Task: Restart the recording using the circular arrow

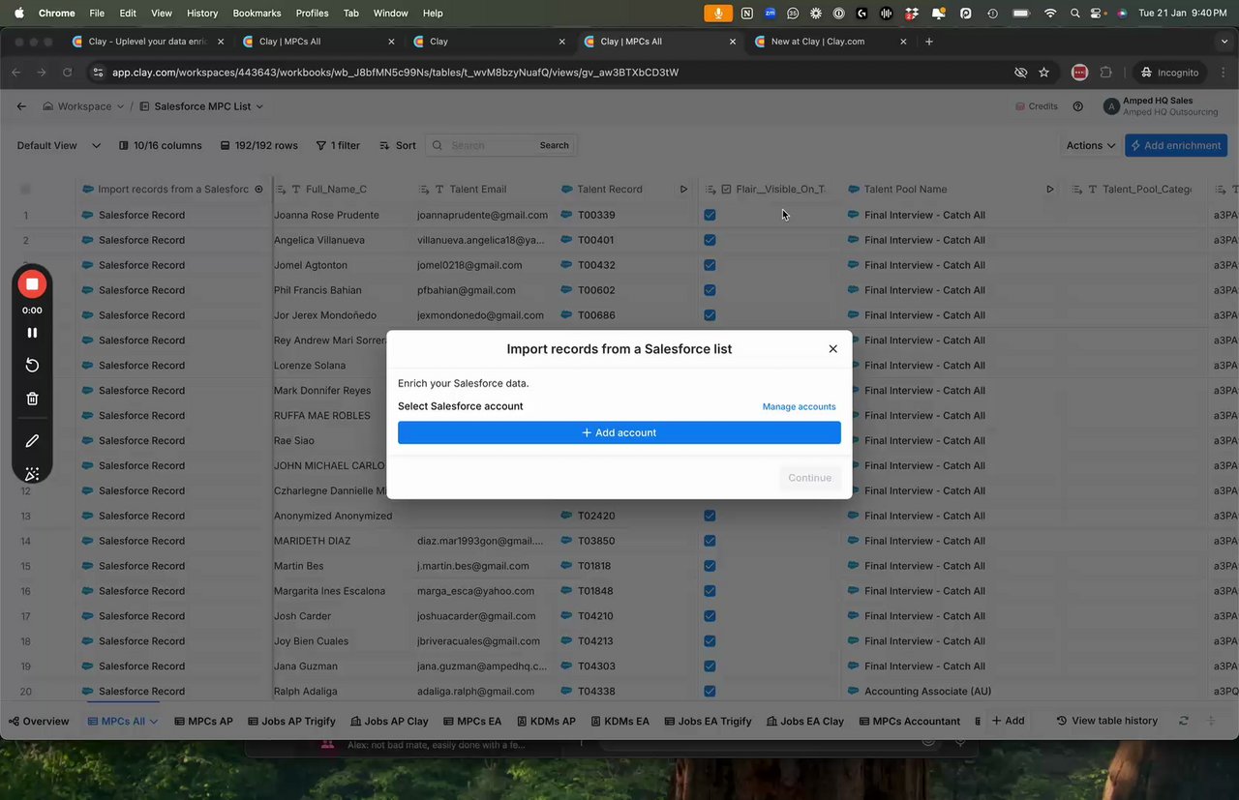Action: [x=32, y=365]
